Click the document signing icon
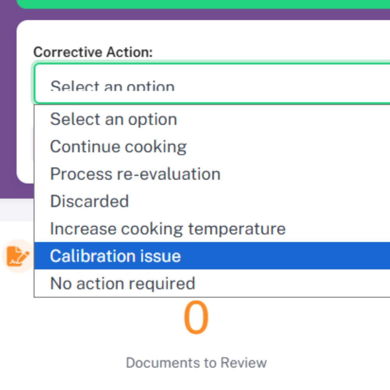390x390 pixels. tap(18, 256)
